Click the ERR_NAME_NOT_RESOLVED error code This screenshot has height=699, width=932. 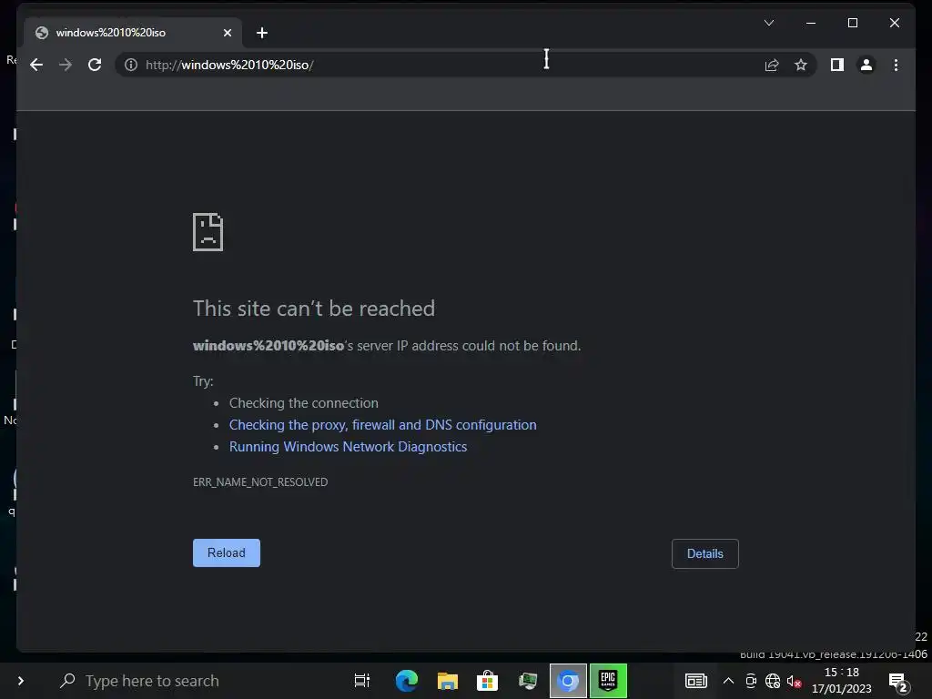(260, 482)
